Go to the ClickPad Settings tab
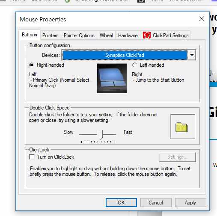Viewport: 217px width, 216px height. [166, 36]
